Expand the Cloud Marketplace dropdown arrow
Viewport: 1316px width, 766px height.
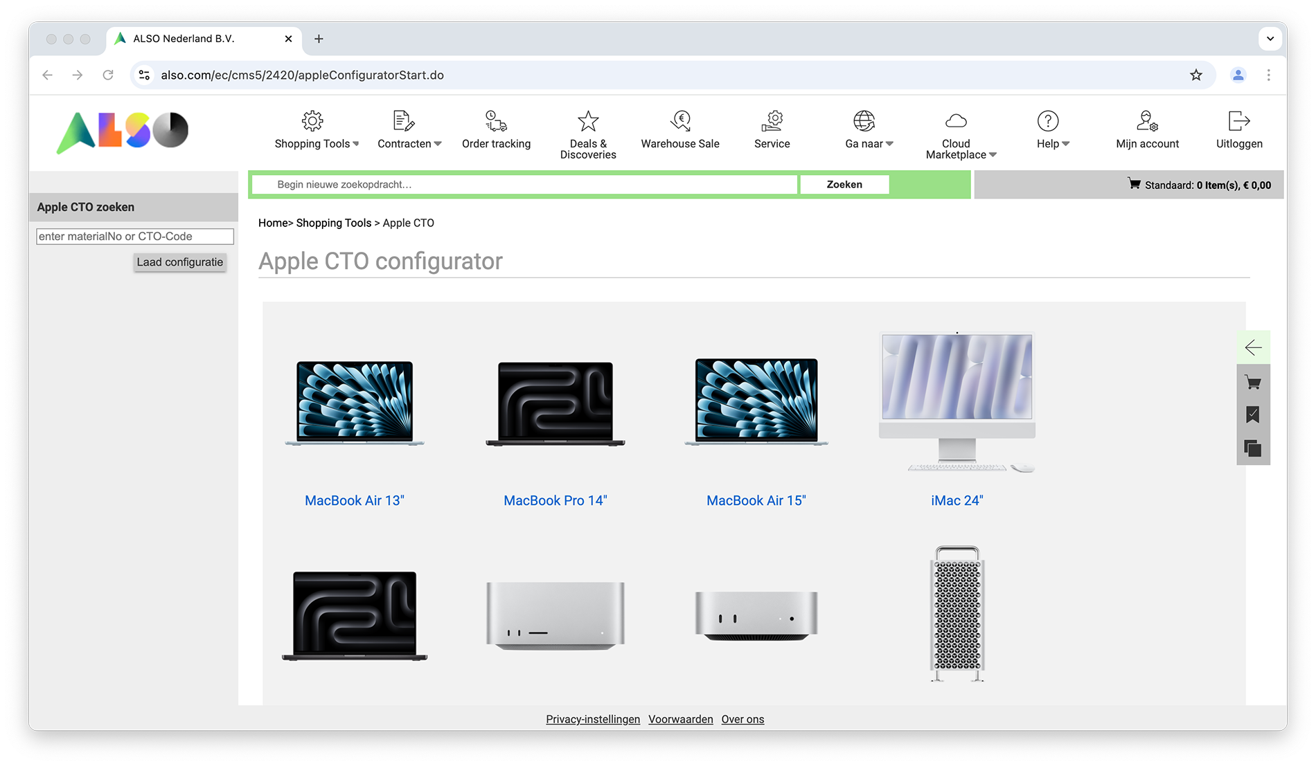pyautogui.click(x=993, y=155)
